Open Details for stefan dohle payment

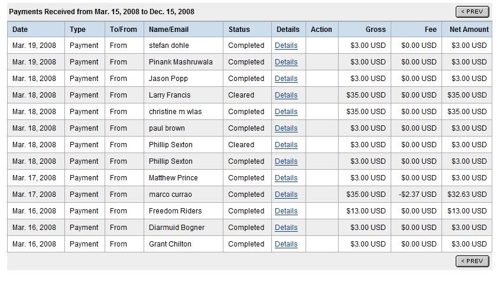[x=286, y=46]
